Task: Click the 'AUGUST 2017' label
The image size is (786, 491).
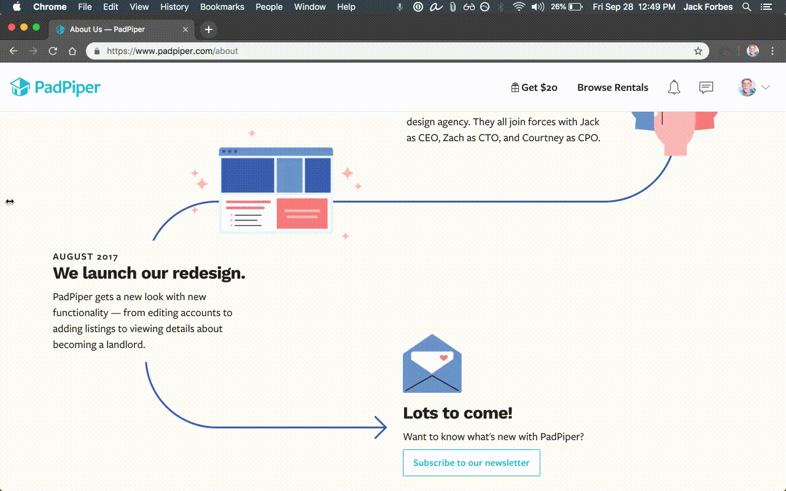Action: [x=85, y=257]
